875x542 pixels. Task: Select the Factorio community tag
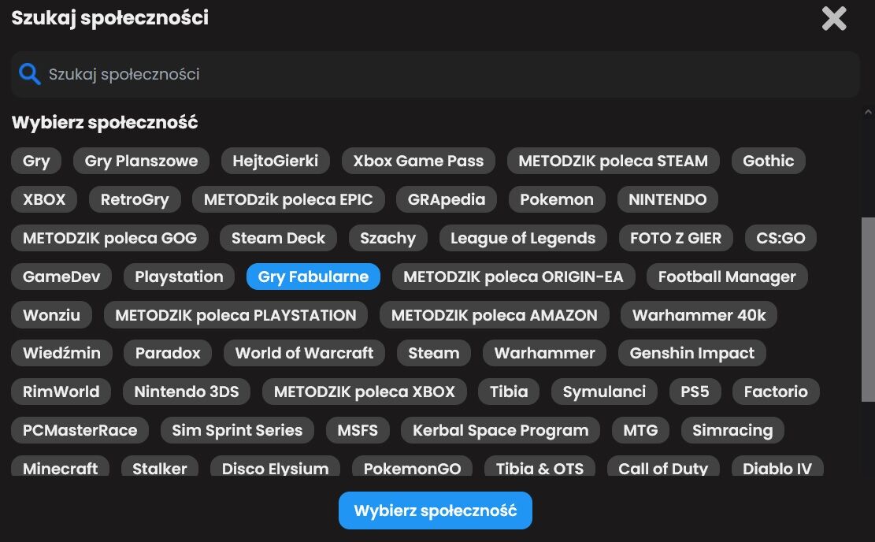tap(775, 392)
